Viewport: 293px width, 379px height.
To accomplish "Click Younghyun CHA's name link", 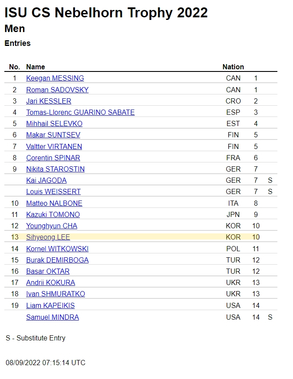I will pyautogui.click(x=52, y=226).
